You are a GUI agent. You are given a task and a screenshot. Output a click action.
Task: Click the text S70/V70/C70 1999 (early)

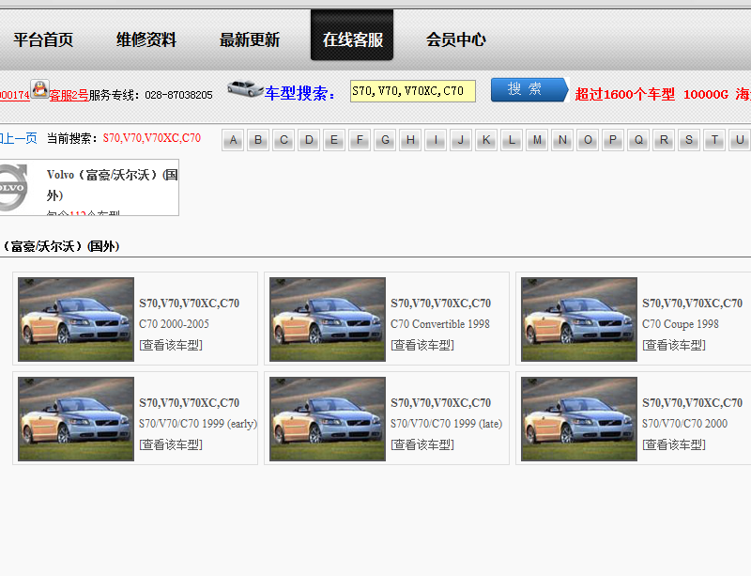pos(198,424)
